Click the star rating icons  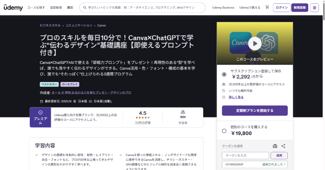click(x=142, y=117)
